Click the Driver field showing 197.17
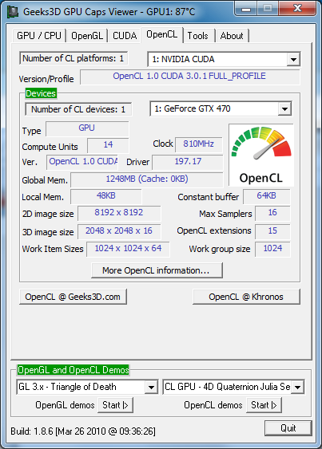The width and height of the screenshot is (322, 449). tap(188, 162)
